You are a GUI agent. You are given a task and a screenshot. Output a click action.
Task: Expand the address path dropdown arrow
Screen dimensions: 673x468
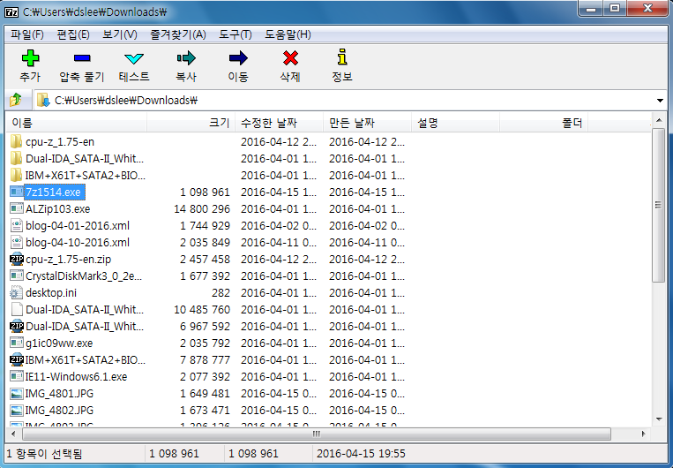pos(660,101)
